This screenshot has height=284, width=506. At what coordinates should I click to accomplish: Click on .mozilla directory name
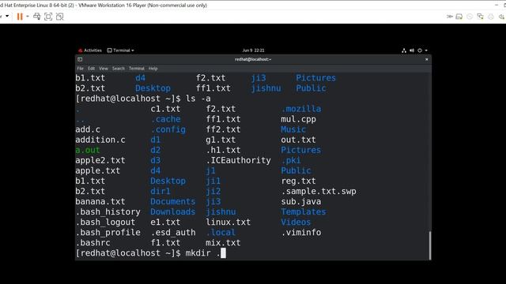[300, 109]
